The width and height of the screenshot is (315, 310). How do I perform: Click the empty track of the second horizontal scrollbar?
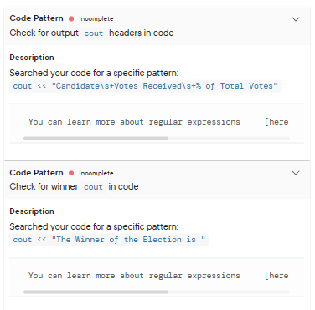(x=229, y=292)
